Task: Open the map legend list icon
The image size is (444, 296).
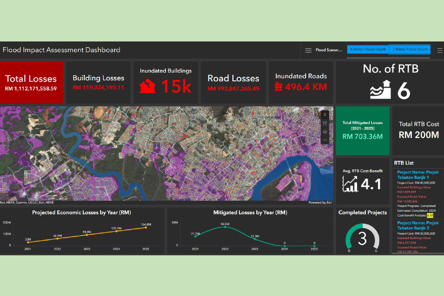Action: 325,123
